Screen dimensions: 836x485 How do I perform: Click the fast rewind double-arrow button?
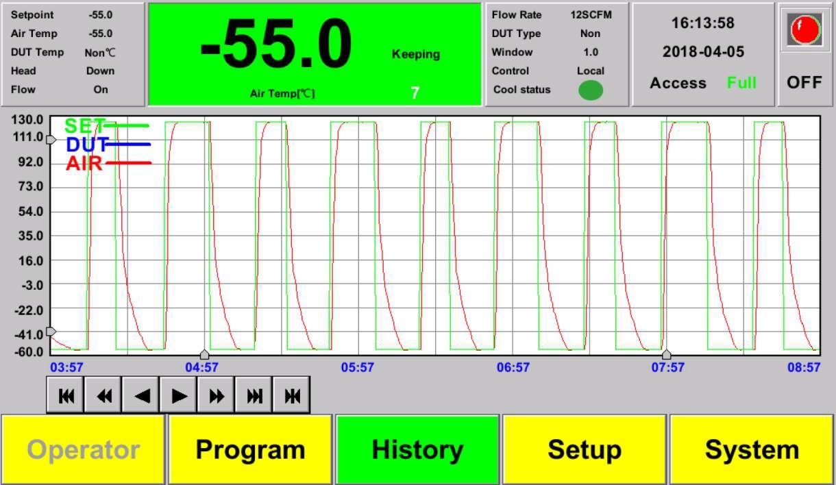[103, 395]
